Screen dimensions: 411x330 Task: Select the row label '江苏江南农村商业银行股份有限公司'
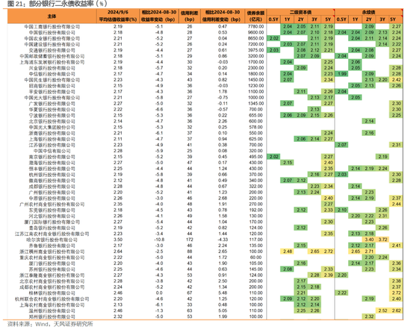tap(52, 234)
